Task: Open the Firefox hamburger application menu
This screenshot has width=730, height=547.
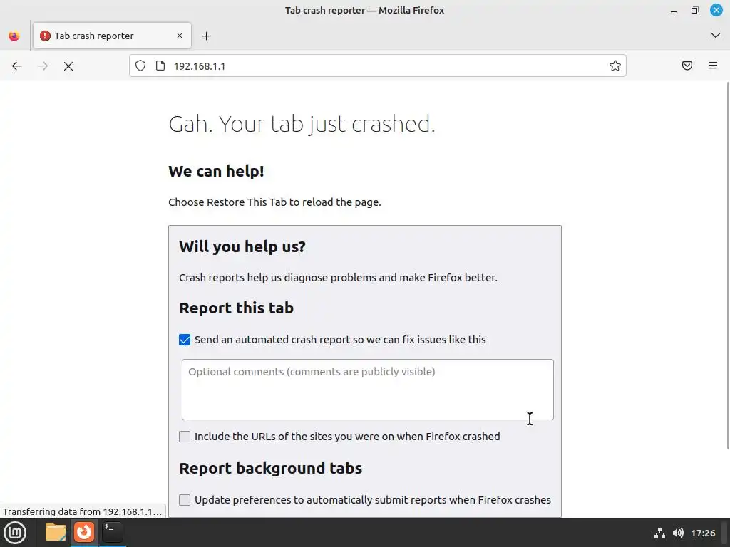Action: 713,66
